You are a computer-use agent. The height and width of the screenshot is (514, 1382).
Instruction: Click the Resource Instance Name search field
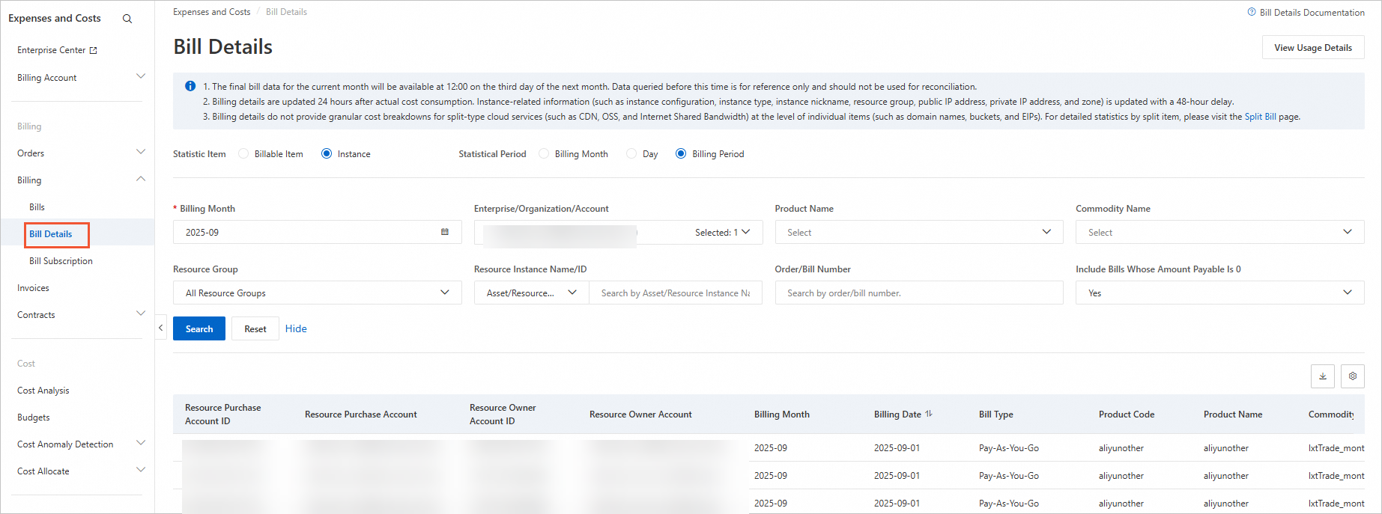point(676,293)
